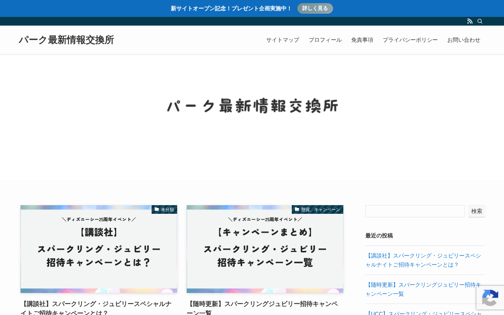Open article title 【随時更新】スパークリングジュビリー招待キャンペーン一覧

pyautogui.click(x=262, y=308)
